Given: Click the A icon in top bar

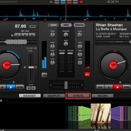Looking at the screenshot, I should point(51,2).
